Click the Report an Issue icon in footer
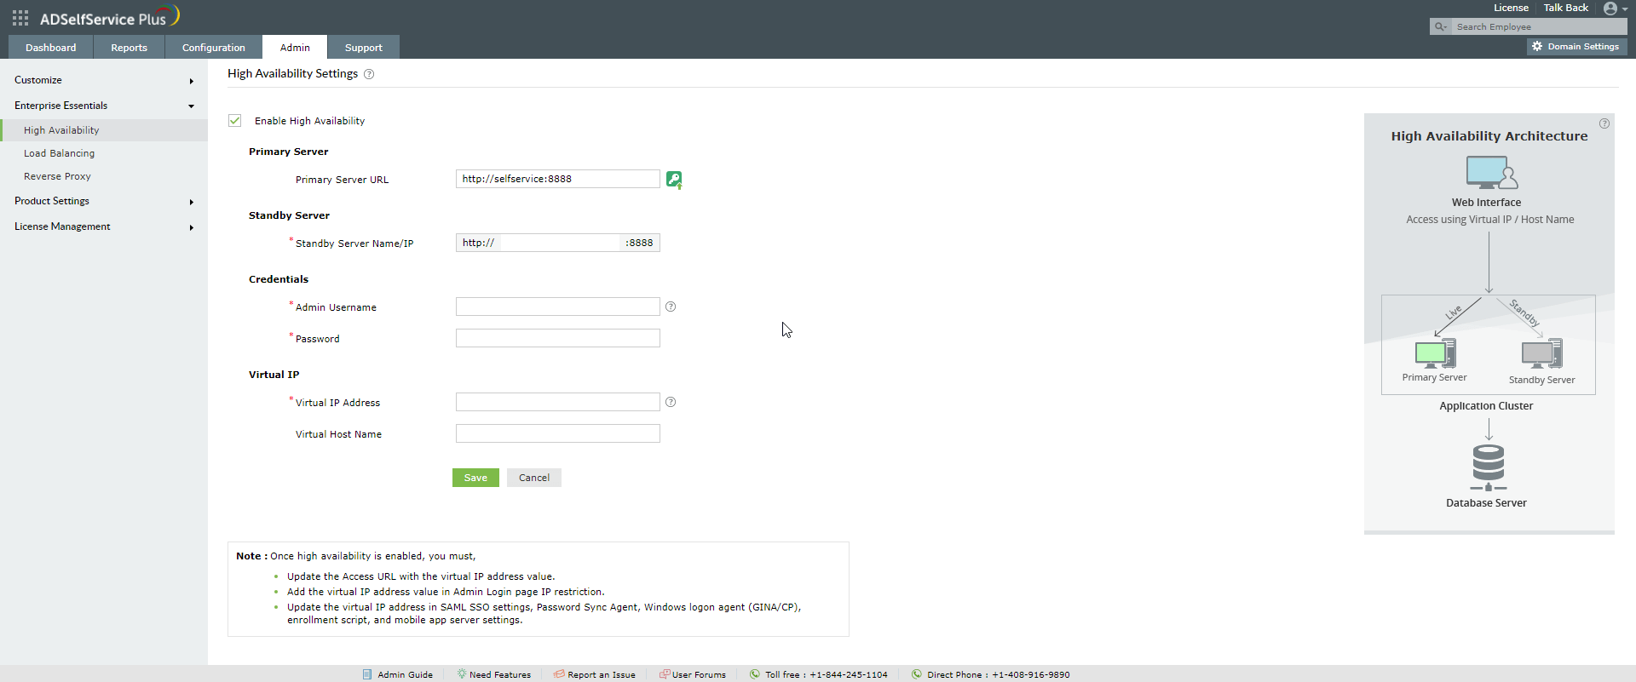Viewport: 1636px width, 682px height. [x=559, y=673]
